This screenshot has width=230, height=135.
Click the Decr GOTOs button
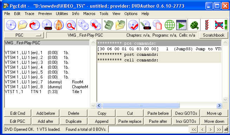pos(186,113)
